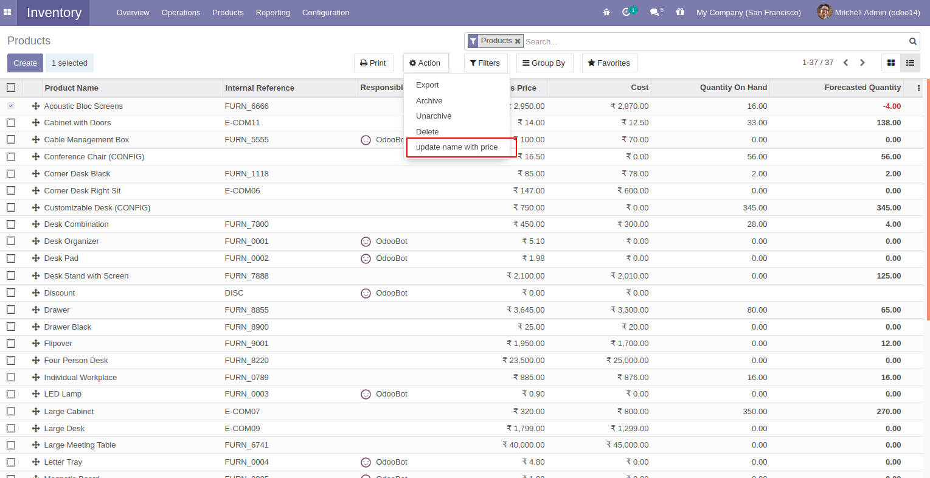Image resolution: width=930 pixels, height=478 pixels.
Task: Toggle the select-all header checkbox
Action: click(11, 88)
